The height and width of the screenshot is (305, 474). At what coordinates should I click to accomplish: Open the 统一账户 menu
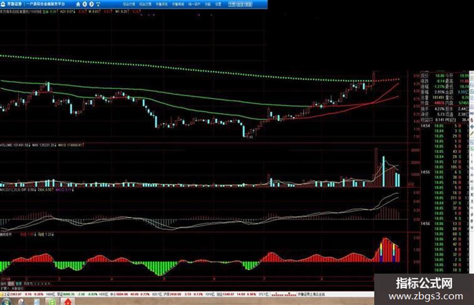[195, 4]
